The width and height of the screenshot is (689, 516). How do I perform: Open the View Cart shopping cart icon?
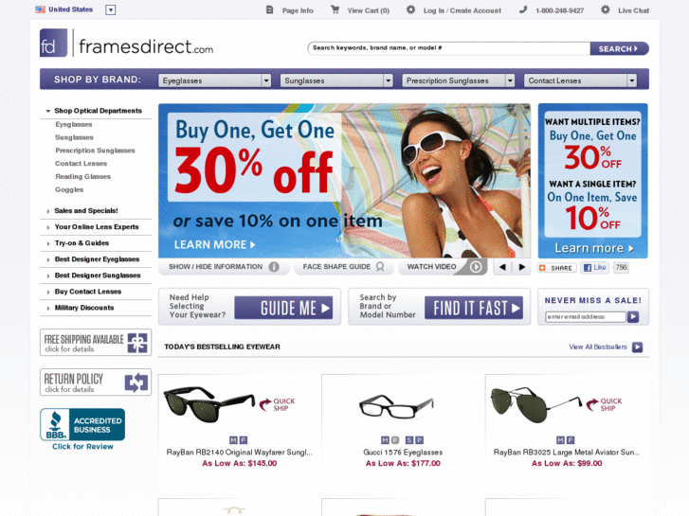click(x=335, y=9)
